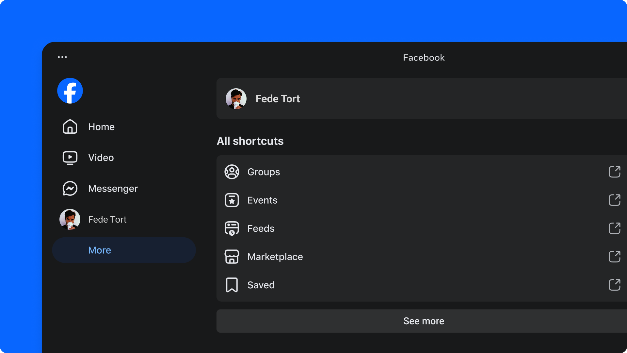Open Events in external window icon
Viewport: 627px width, 353px height.
point(615,200)
